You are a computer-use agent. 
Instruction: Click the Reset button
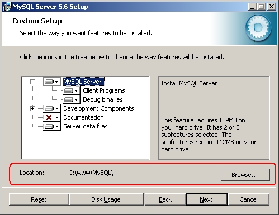[39, 199]
